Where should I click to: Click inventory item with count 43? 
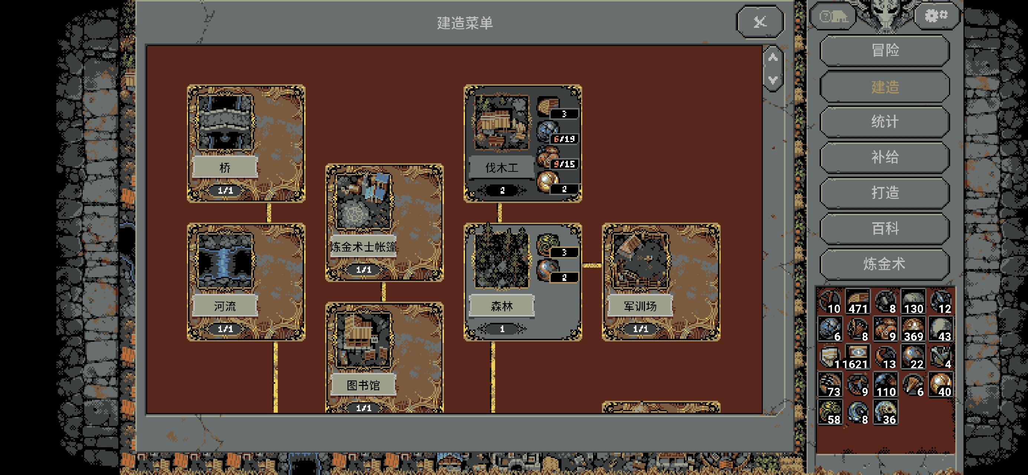point(940,330)
